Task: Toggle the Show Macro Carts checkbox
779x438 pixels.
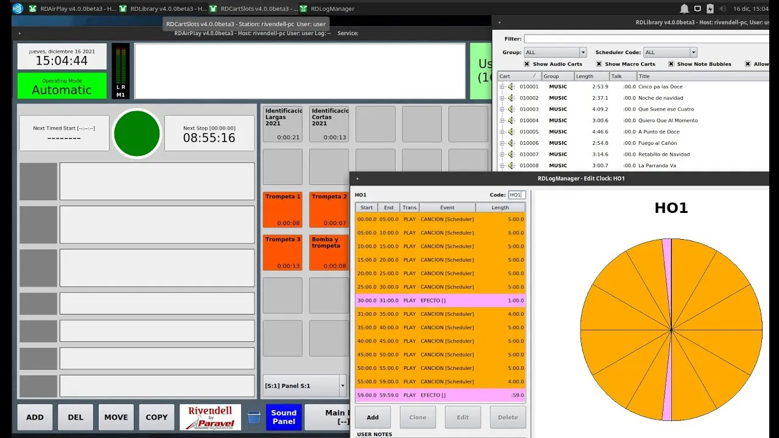Action: click(x=599, y=64)
